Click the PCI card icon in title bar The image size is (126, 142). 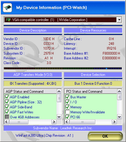[7, 8]
